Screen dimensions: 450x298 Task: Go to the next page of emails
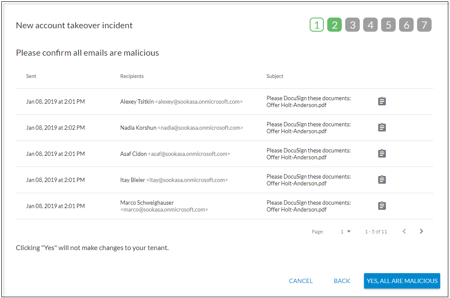tap(421, 231)
